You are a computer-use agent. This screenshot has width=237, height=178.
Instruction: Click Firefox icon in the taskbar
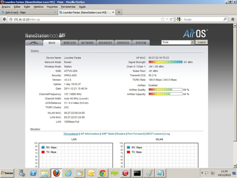pyautogui.click(x=56, y=173)
